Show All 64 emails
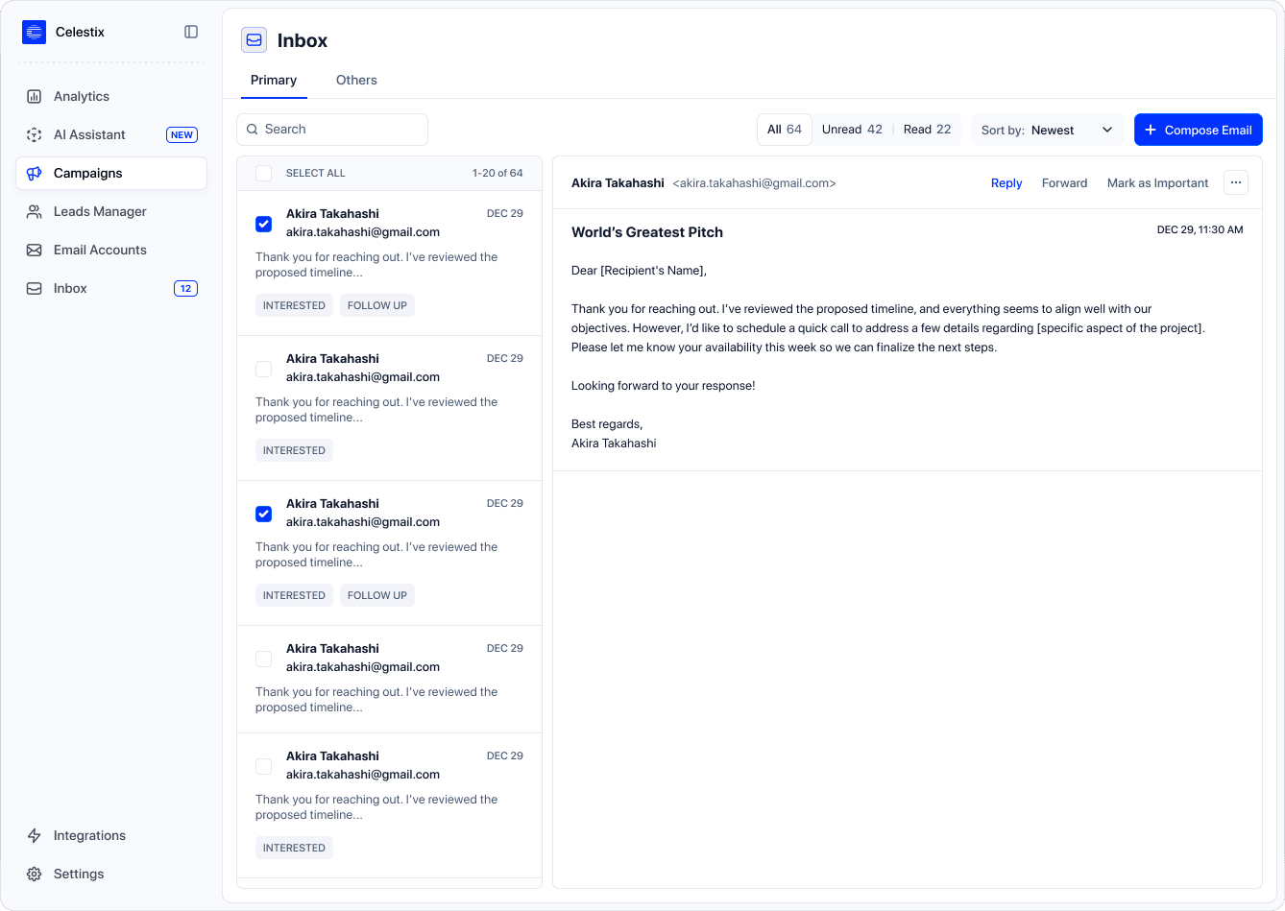Viewport: 1285px width, 911px height. point(785,130)
